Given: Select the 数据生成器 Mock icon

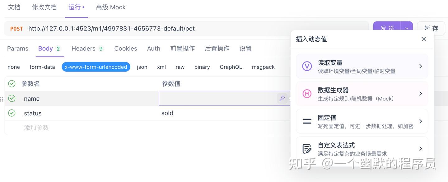Looking at the screenshot, I should (307, 94).
